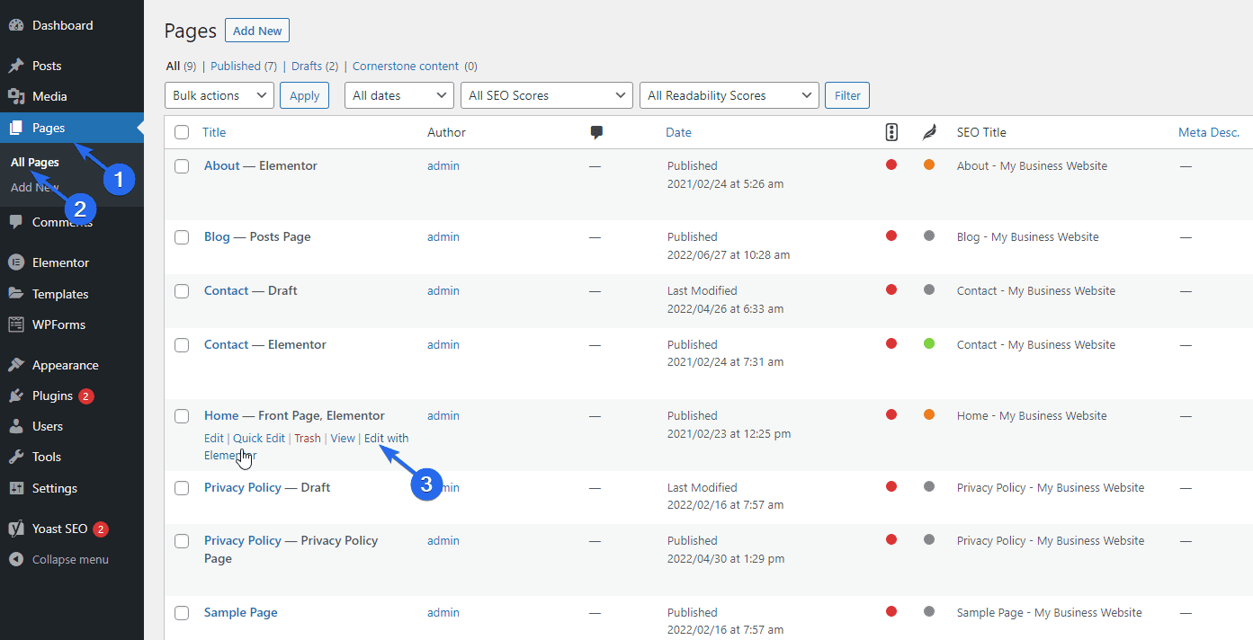This screenshot has width=1253, height=640.
Task: Show only Published pages filter
Action: 243,66
